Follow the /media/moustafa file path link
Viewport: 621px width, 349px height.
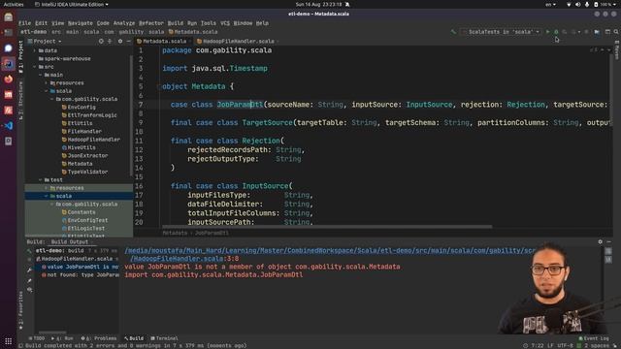click(331, 250)
